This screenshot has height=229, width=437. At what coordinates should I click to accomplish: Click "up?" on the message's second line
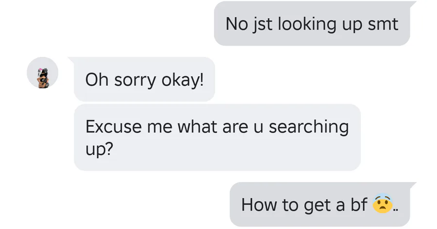click(x=99, y=149)
